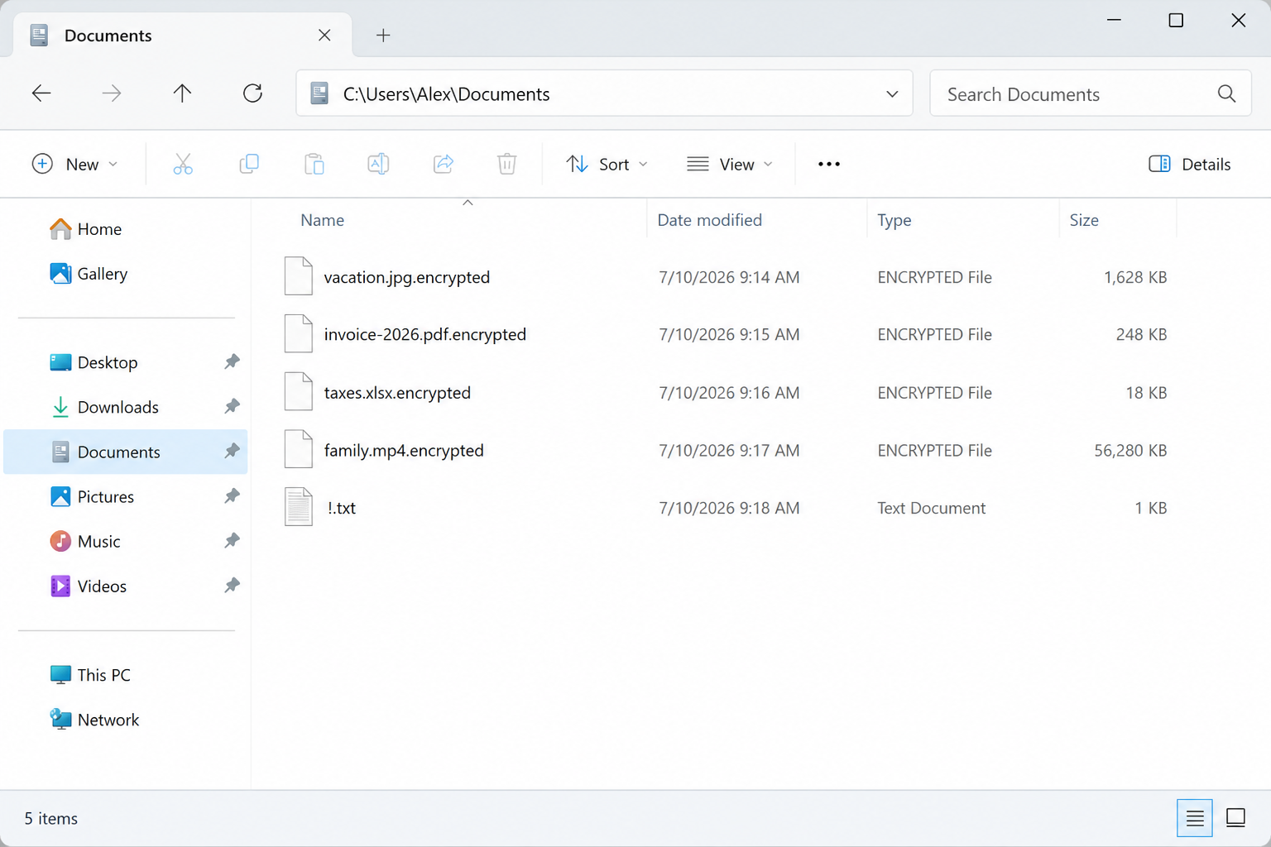
Task: Click the invoice-2026.pdf.encrypted file icon
Action: (x=299, y=334)
